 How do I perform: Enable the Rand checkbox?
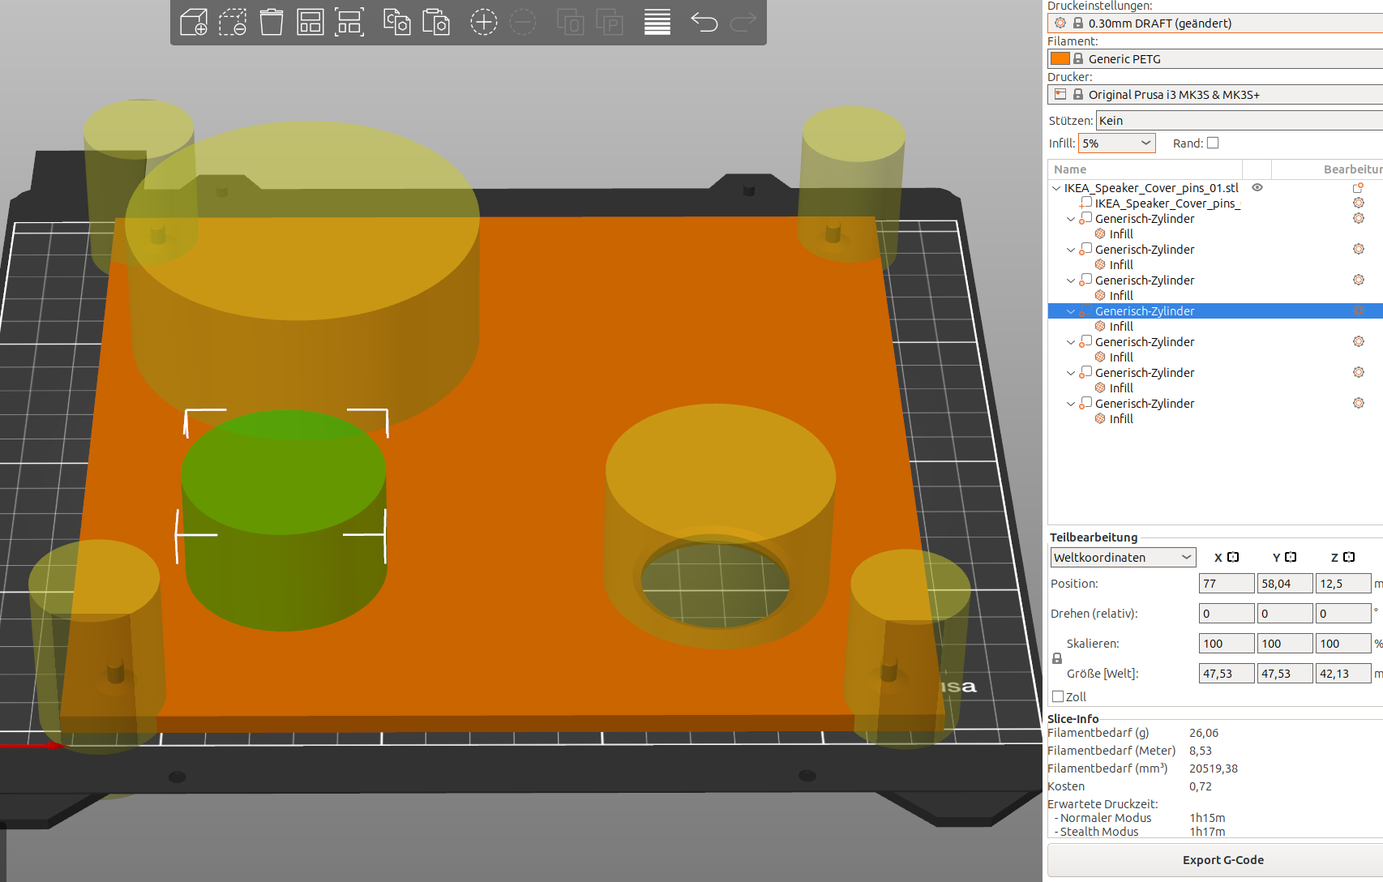[1213, 143]
